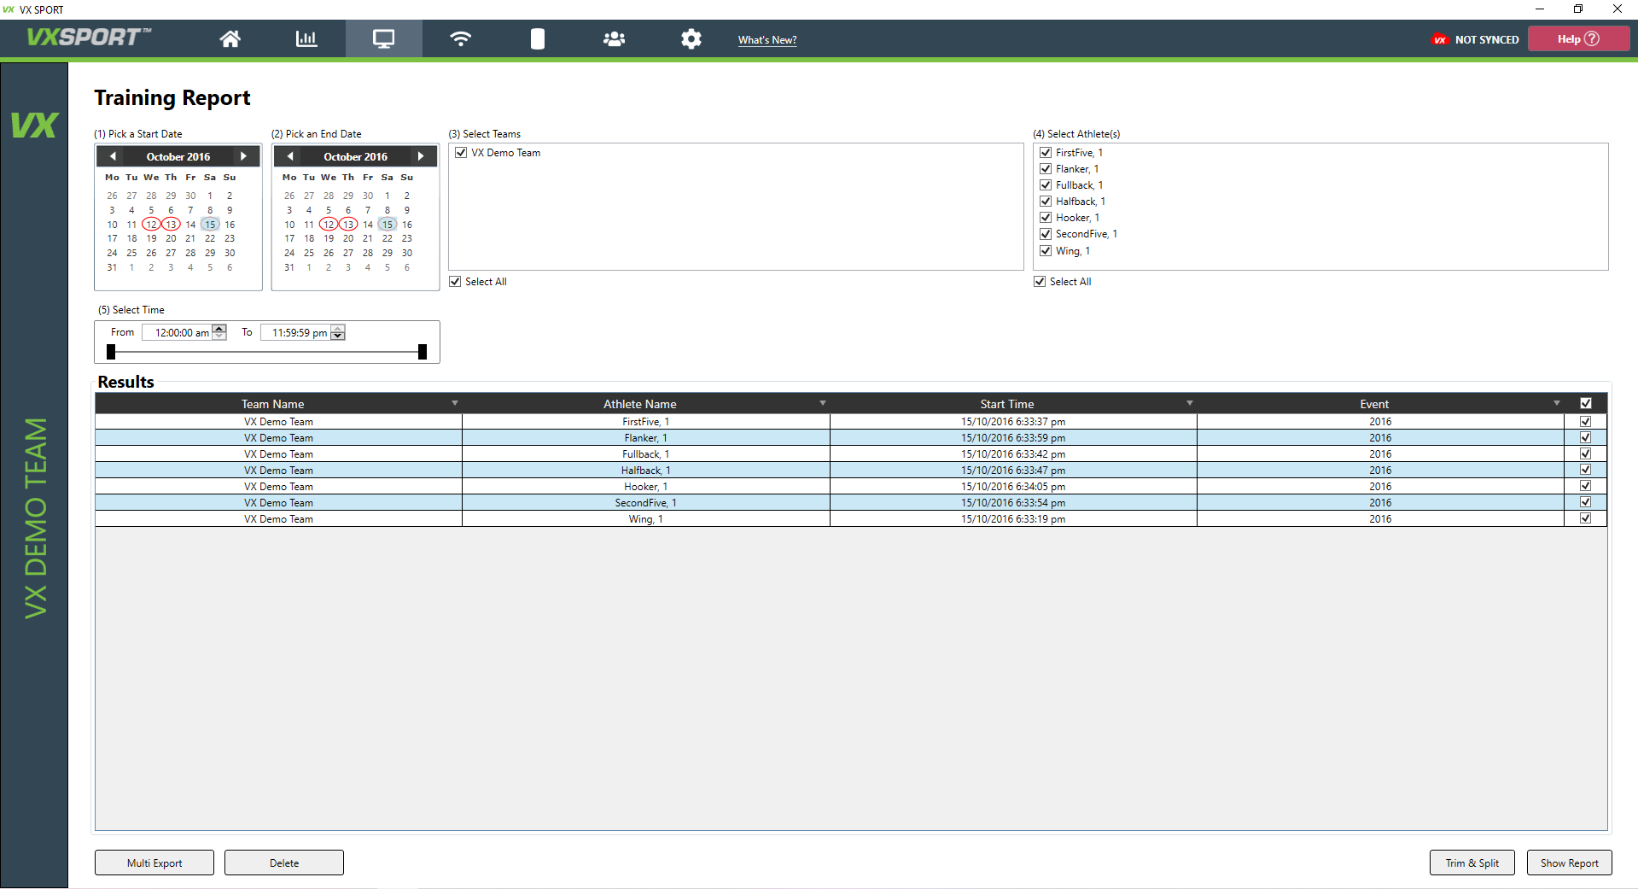Viewport: 1638px width, 889px height.
Task: Open the settings gear icon
Action: [x=691, y=38]
